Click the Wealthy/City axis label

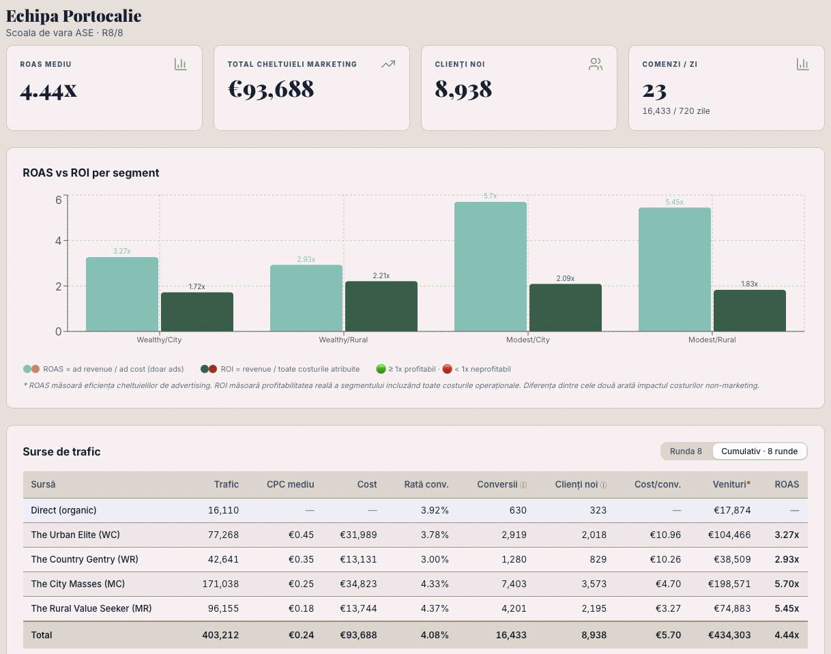pos(159,340)
